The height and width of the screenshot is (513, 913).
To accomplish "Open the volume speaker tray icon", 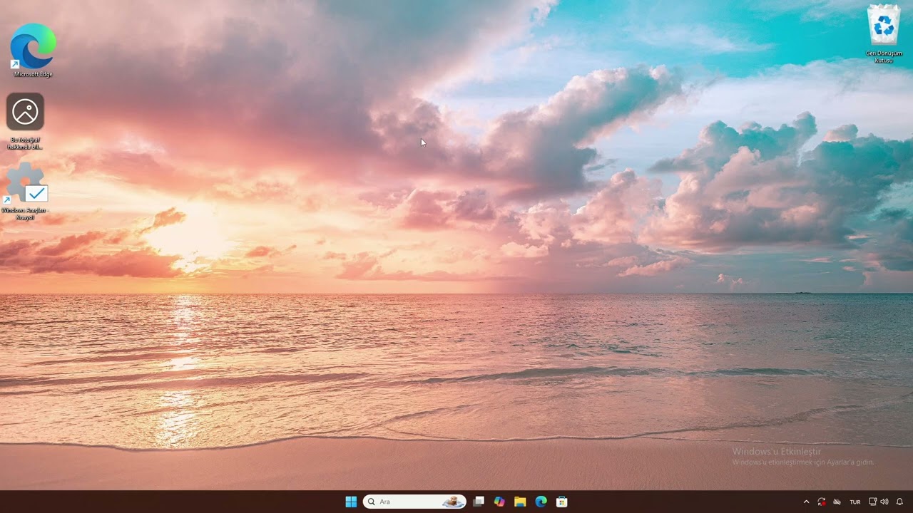I will click(x=884, y=502).
